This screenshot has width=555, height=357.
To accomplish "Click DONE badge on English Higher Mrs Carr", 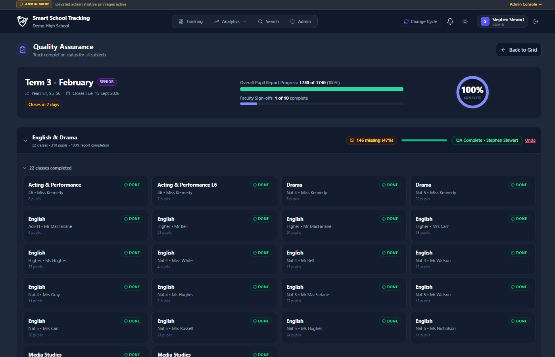I will point(519,219).
